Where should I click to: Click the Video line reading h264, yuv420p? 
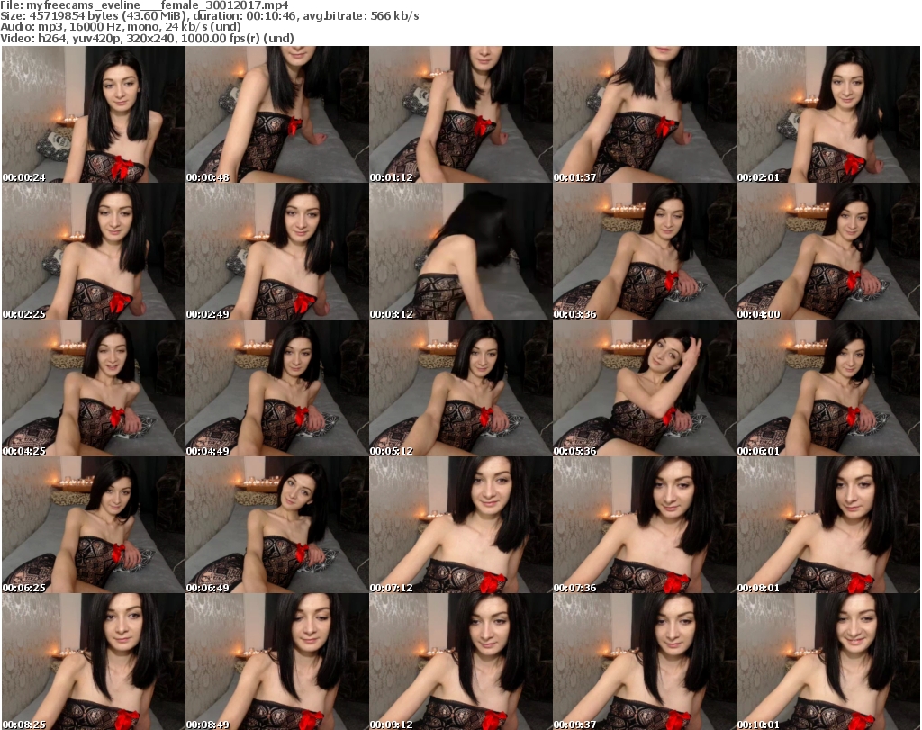click(x=147, y=38)
